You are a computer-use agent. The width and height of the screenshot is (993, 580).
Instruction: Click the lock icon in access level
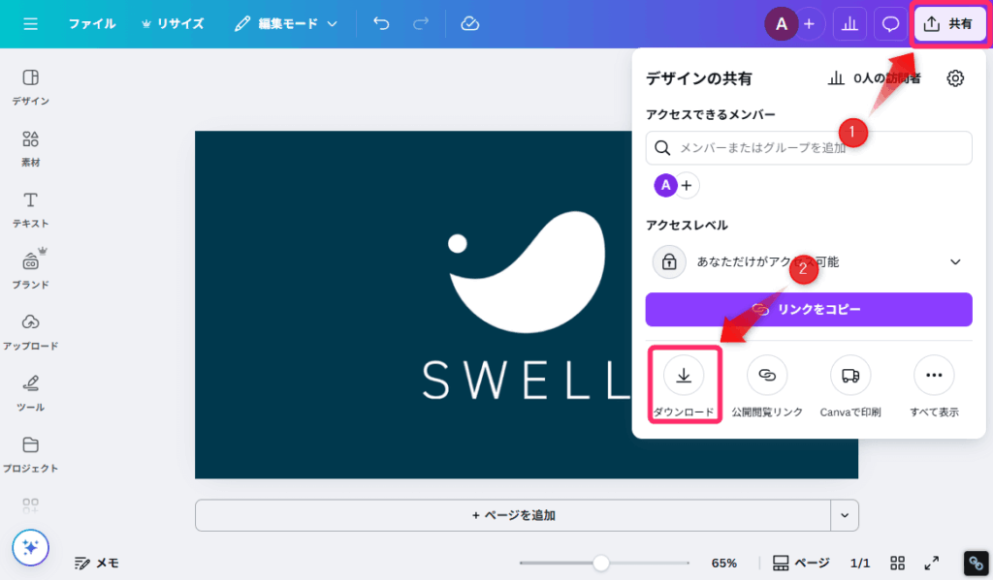click(x=669, y=261)
